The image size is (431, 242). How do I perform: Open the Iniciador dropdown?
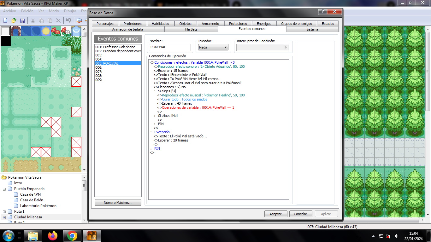click(x=213, y=47)
